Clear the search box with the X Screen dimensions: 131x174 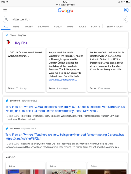pyautogui.click(x=125, y=19)
